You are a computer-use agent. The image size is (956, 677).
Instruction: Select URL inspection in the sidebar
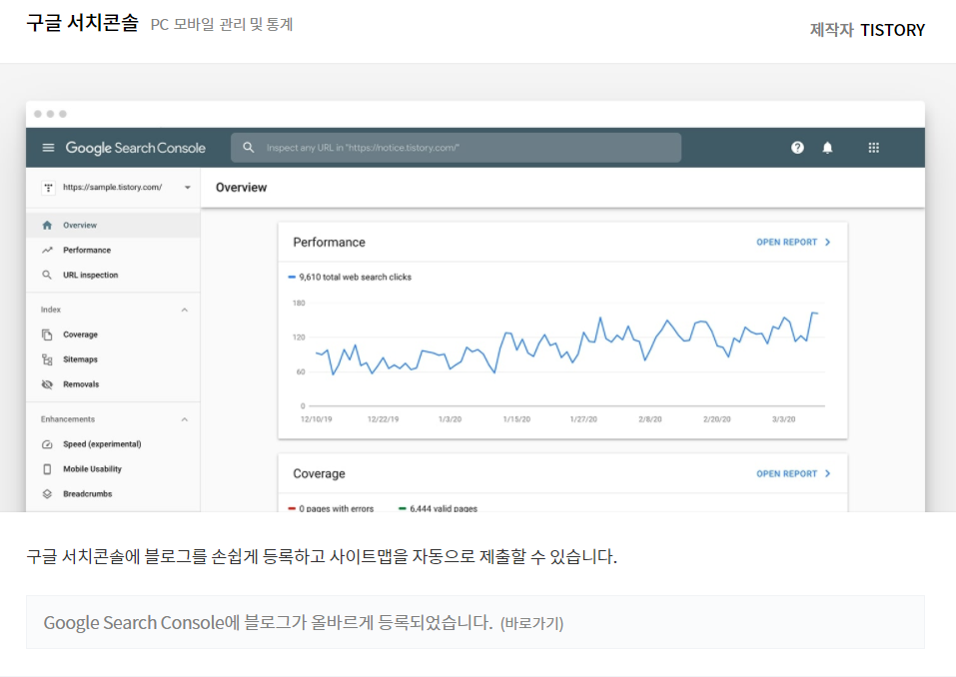click(x=113, y=276)
